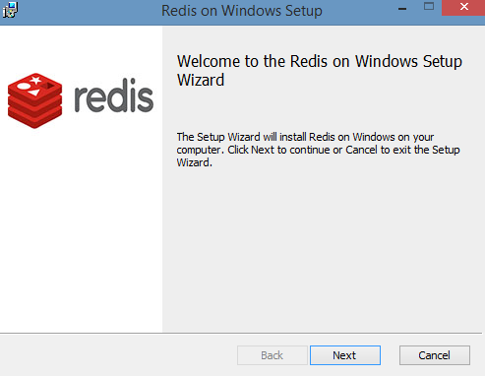Cancel the Redis setup wizard
Viewport: 485px width, 376px height.
click(x=435, y=355)
